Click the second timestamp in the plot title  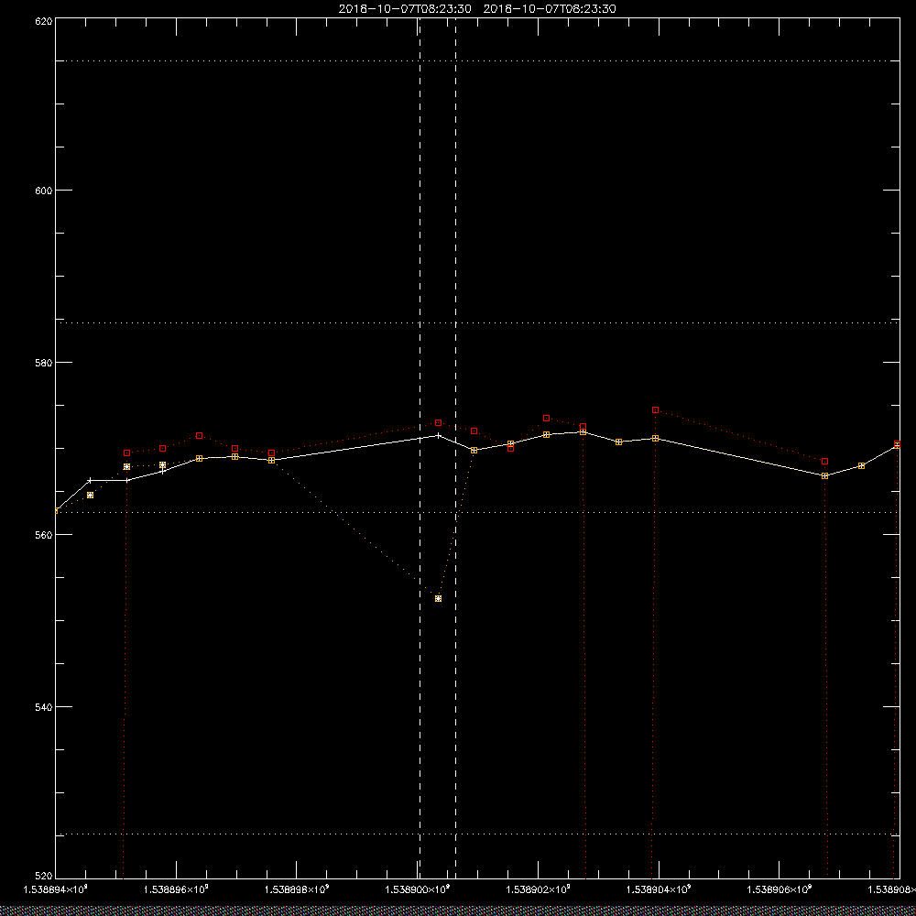click(550, 9)
